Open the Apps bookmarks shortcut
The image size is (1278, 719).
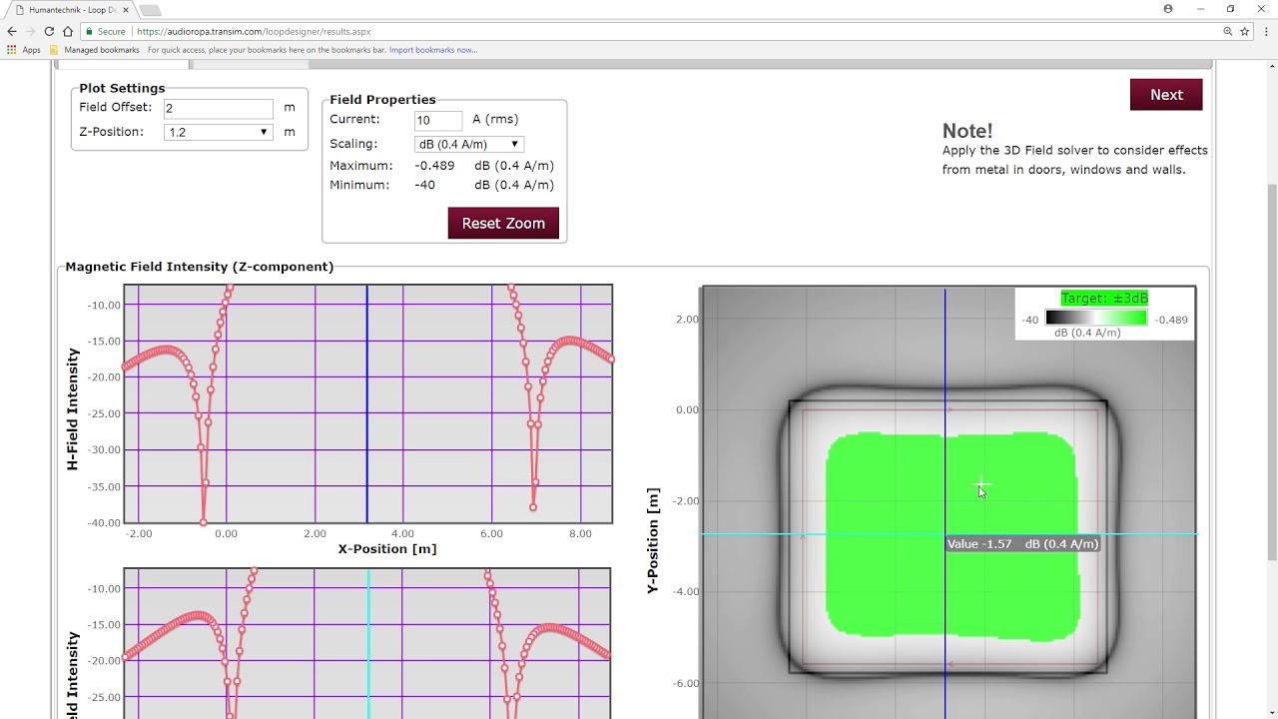[24, 50]
